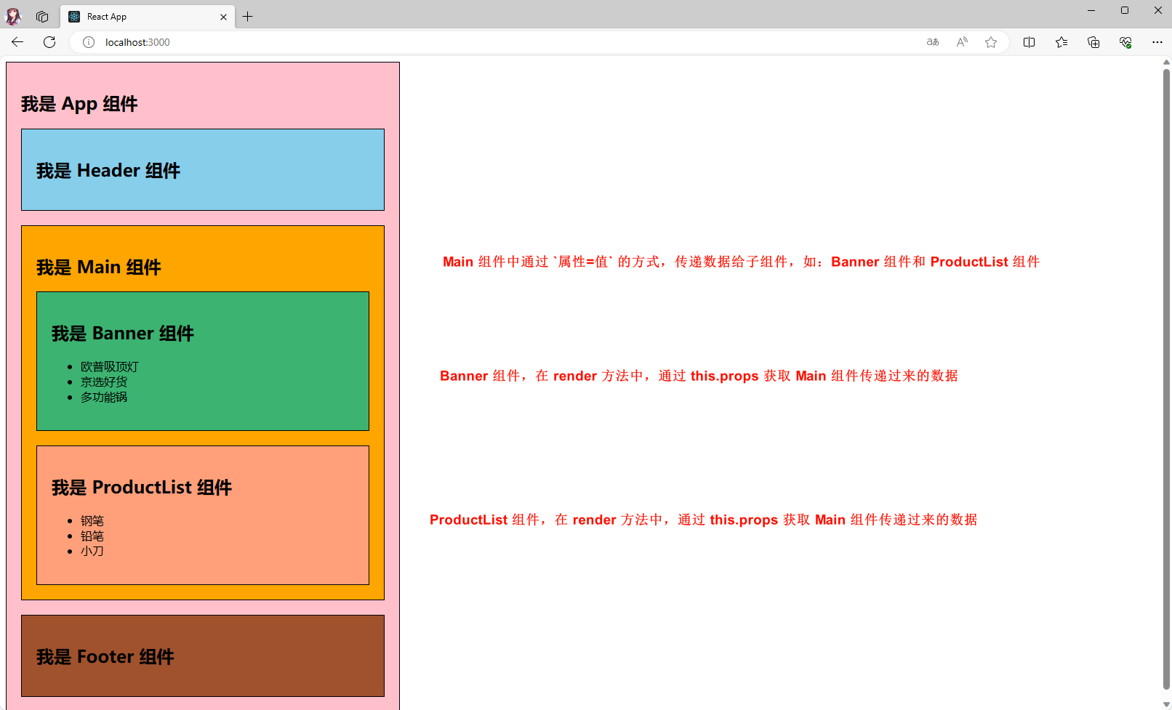The image size is (1172, 710).
Task: Reload the page with the refresh icon
Action: pos(49,42)
